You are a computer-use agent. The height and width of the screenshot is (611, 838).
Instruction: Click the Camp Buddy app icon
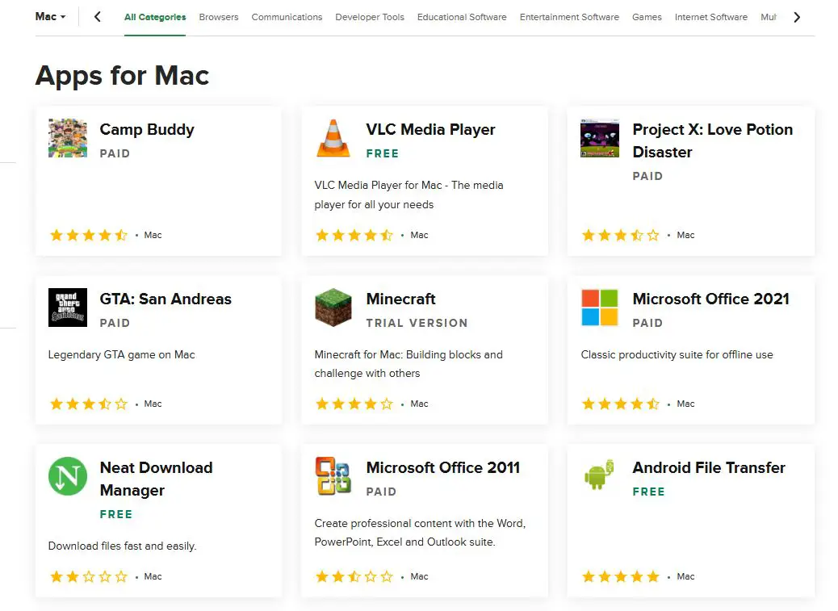[67, 138]
